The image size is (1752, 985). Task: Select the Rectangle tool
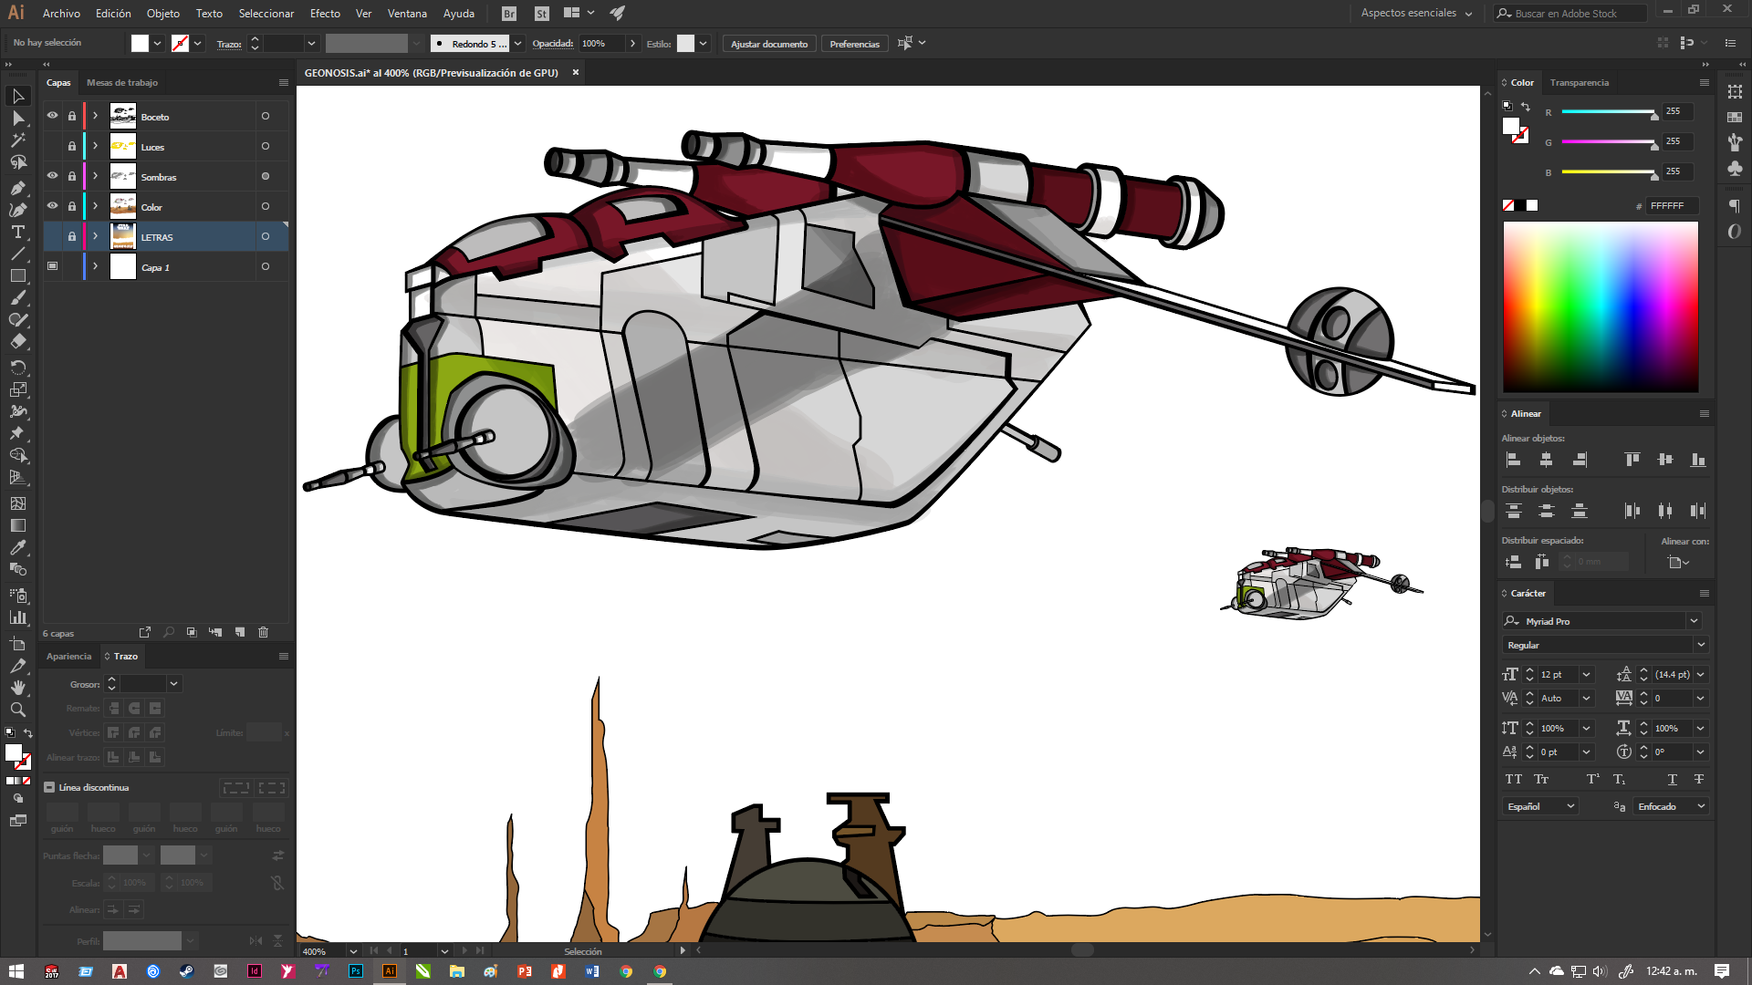(17, 275)
